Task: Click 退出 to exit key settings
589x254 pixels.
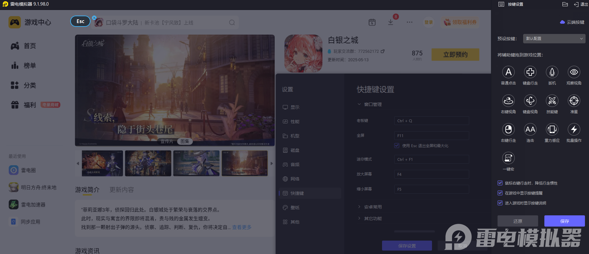Action: coord(581,4)
